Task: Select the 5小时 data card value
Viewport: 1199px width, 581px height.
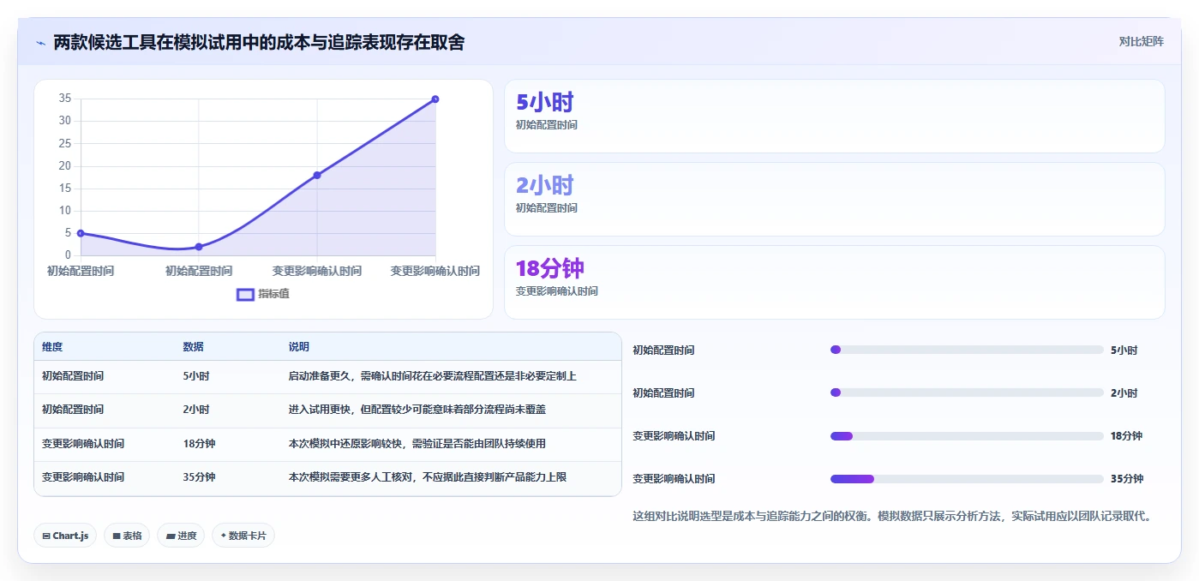Action: tap(544, 102)
